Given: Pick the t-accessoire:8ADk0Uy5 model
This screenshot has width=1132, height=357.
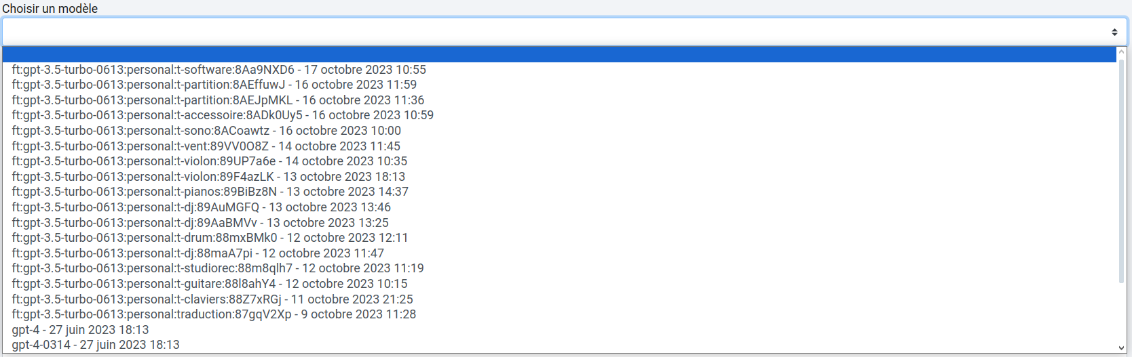Looking at the screenshot, I should (223, 115).
